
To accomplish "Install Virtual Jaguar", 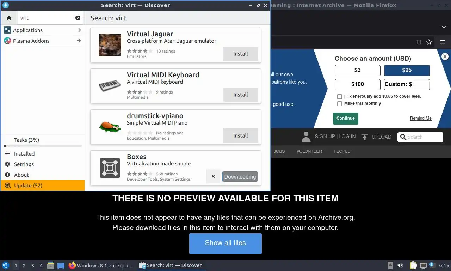I will tap(241, 54).
